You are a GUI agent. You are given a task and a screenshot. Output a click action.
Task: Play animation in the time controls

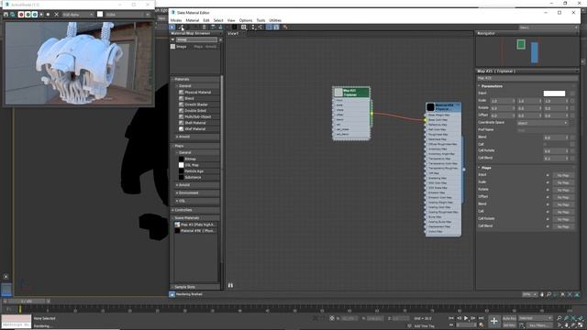466,318
